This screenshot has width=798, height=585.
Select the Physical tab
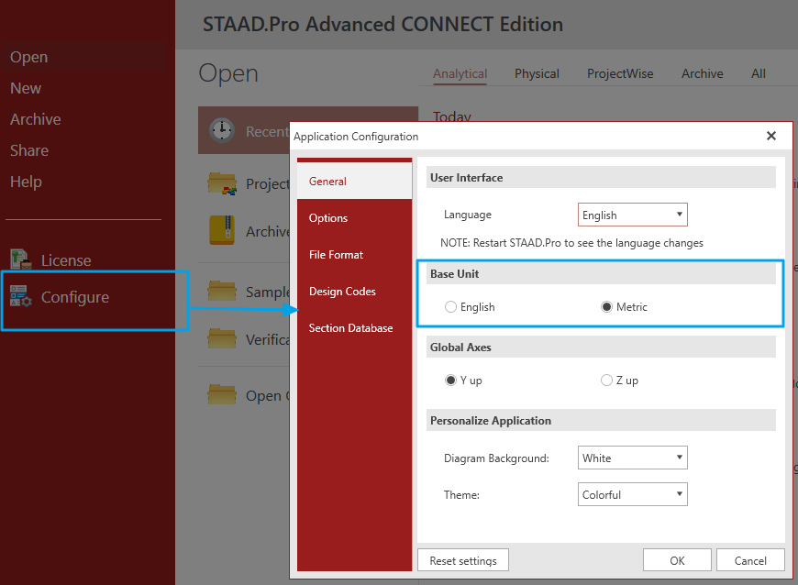click(x=537, y=73)
